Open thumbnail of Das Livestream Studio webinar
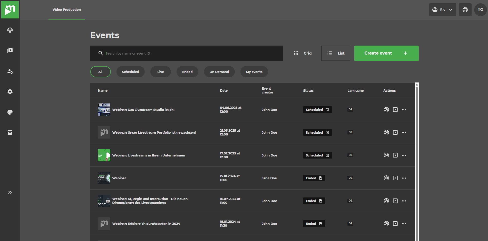488x241 pixels. (x=104, y=110)
